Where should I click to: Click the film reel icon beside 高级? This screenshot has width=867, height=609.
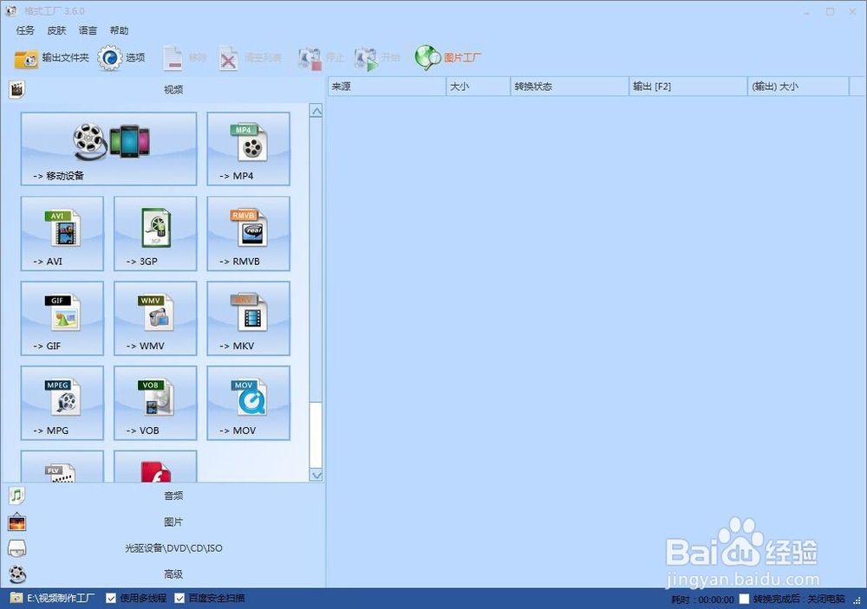[x=17, y=574]
